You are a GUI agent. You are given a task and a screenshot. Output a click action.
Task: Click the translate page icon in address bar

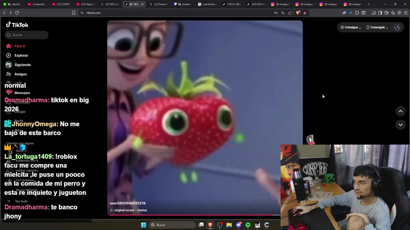pos(283,13)
